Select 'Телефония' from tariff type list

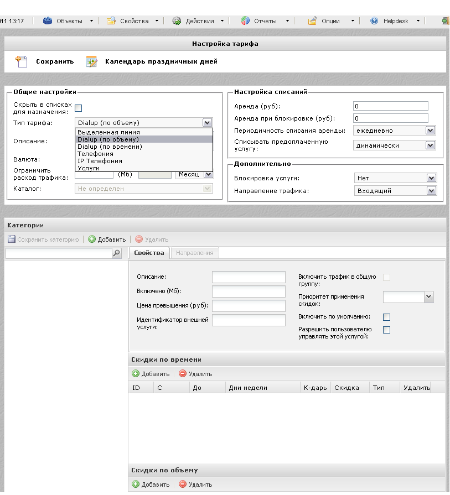[95, 154]
